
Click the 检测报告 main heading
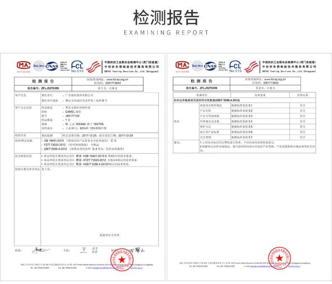[166, 18]
